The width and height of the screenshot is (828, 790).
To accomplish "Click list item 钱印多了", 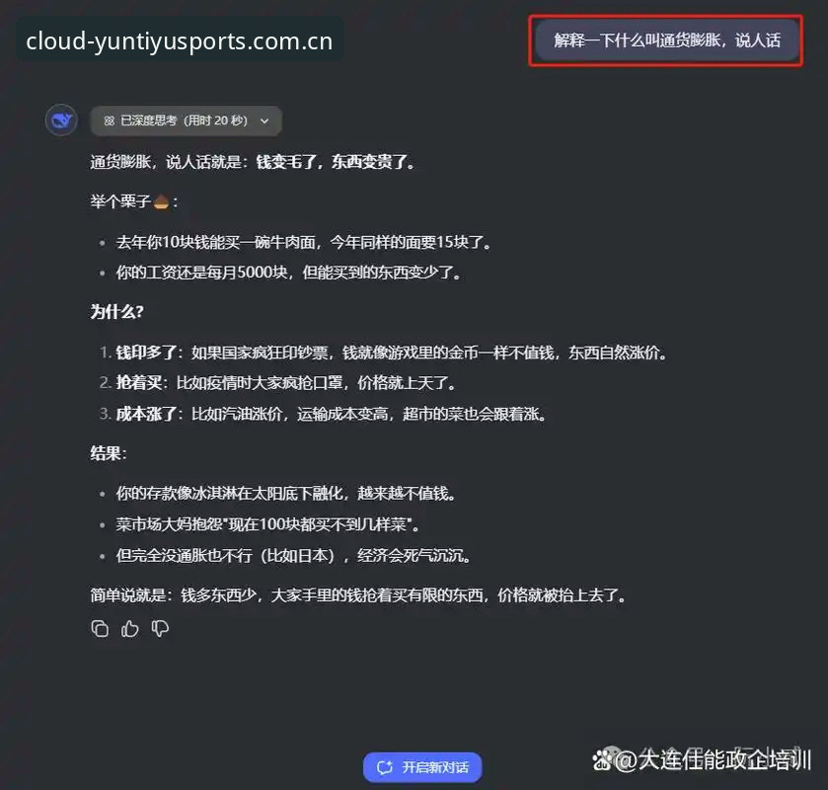I will pos(391,353).
